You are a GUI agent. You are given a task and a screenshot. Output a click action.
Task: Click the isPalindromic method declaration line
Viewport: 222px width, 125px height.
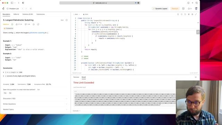point(107,63)
